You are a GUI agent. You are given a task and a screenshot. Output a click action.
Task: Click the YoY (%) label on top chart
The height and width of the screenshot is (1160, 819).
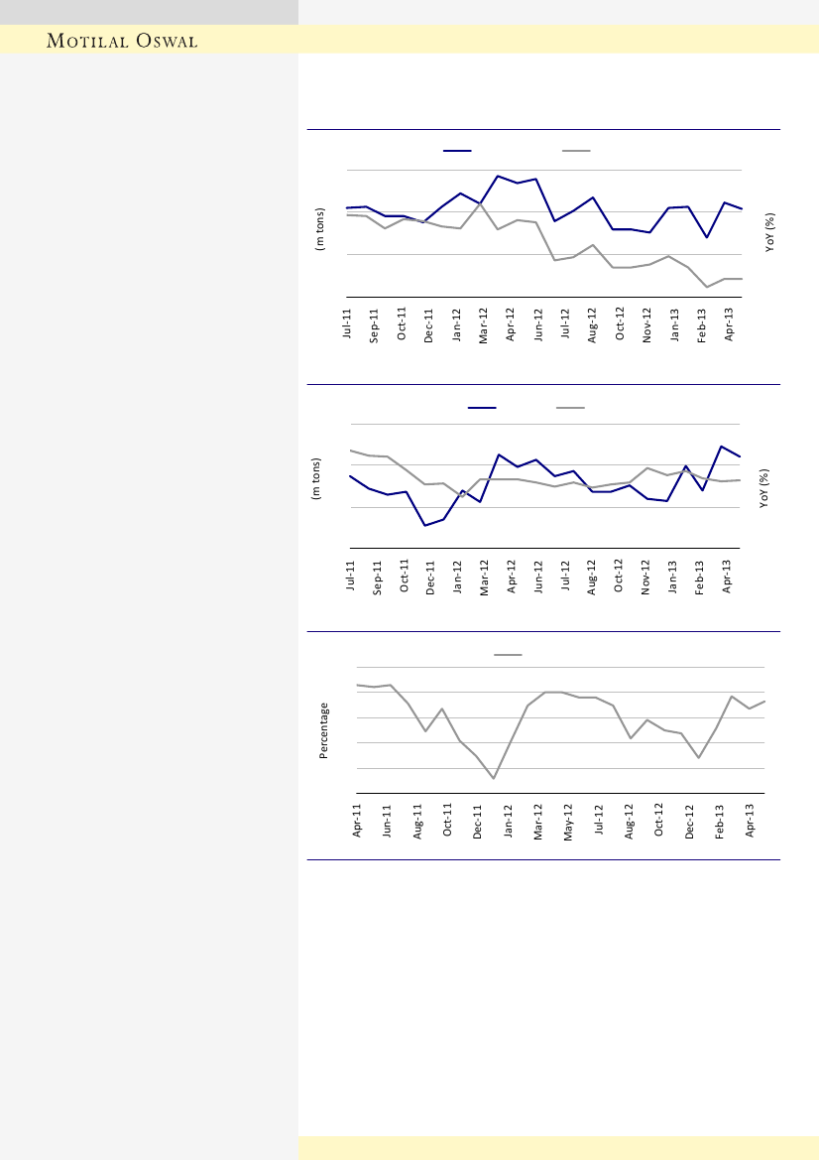pyautogui.click(x=768, y=233)
